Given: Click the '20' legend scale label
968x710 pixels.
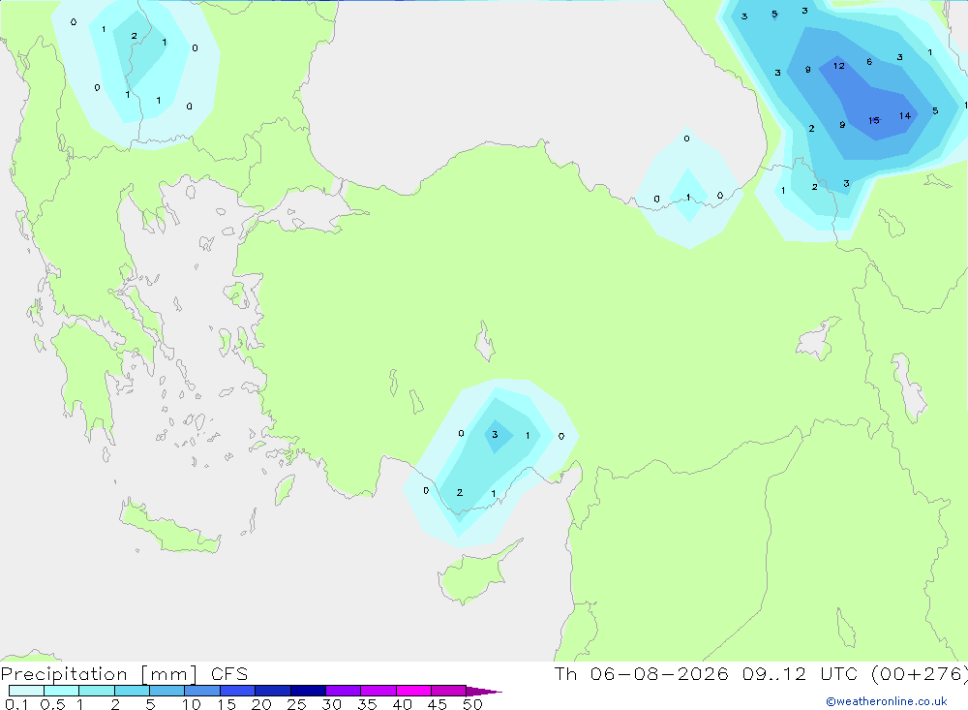Looking at the screenshot, I should (261, 704).
